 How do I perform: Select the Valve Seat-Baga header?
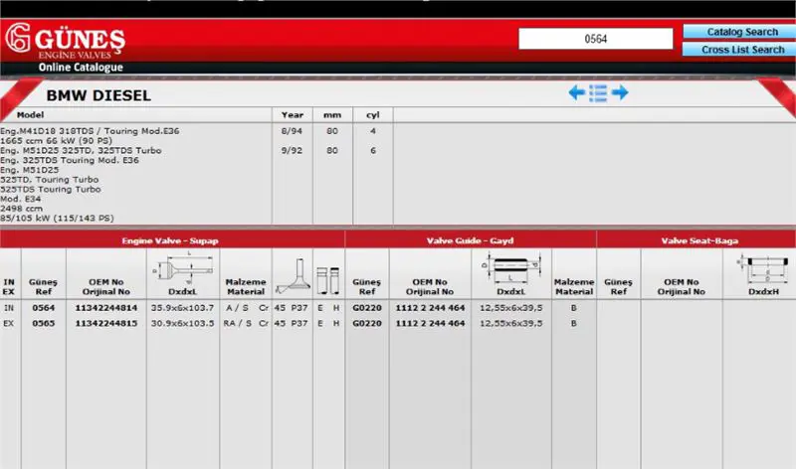coord(699,240)
